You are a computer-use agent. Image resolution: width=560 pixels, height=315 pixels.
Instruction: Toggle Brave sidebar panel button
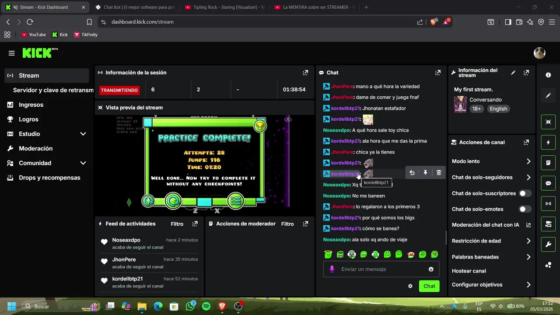508,22
